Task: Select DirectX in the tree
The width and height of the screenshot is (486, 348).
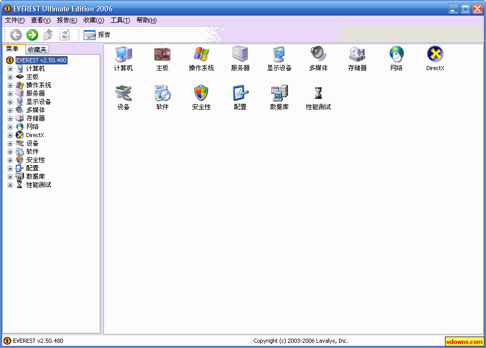Action: (x=35, y=135)
